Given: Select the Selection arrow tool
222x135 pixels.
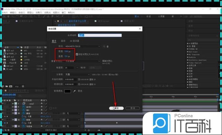Looking at the screenshot, I should [x=4, y=16].
